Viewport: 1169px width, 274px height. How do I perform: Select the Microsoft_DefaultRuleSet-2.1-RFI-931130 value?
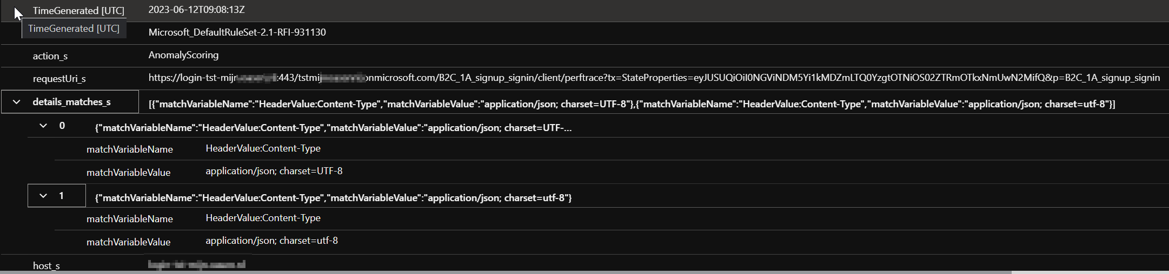click(237, 32)
